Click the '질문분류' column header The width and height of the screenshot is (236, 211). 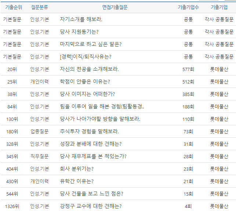coord(39,7)
